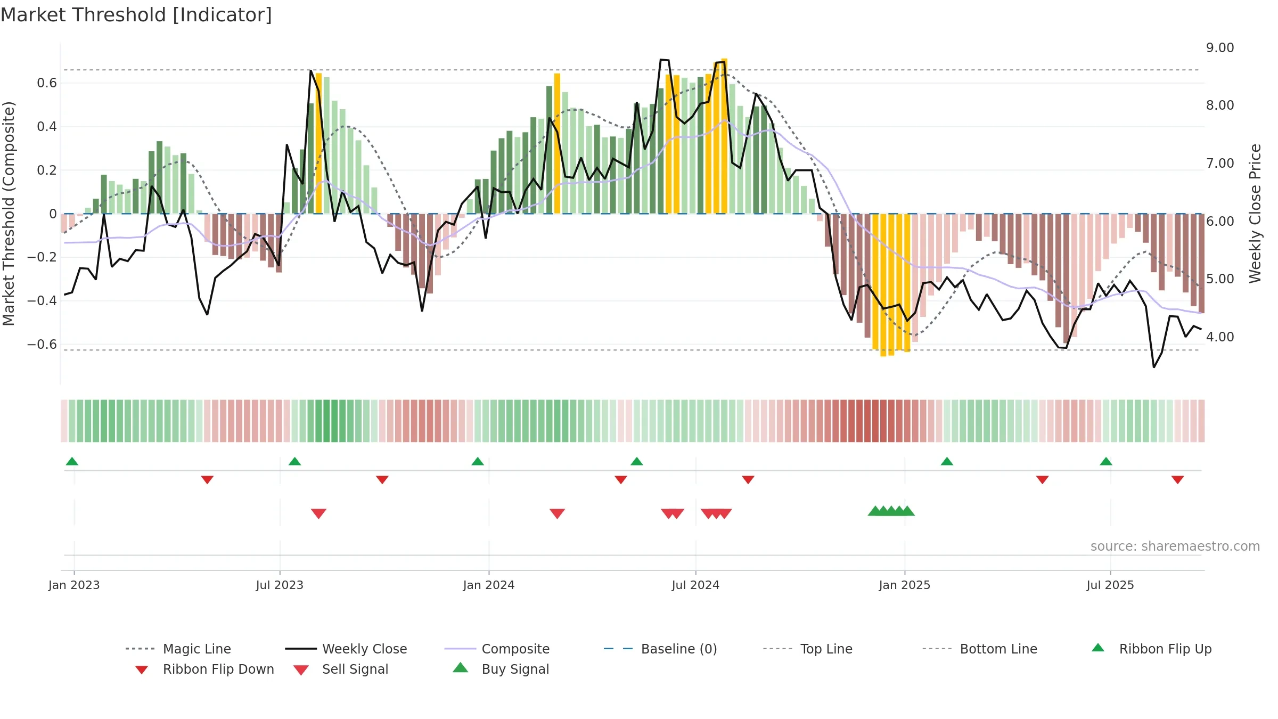Toggle the Buy Signal legend entry

(x=501, y=669)
